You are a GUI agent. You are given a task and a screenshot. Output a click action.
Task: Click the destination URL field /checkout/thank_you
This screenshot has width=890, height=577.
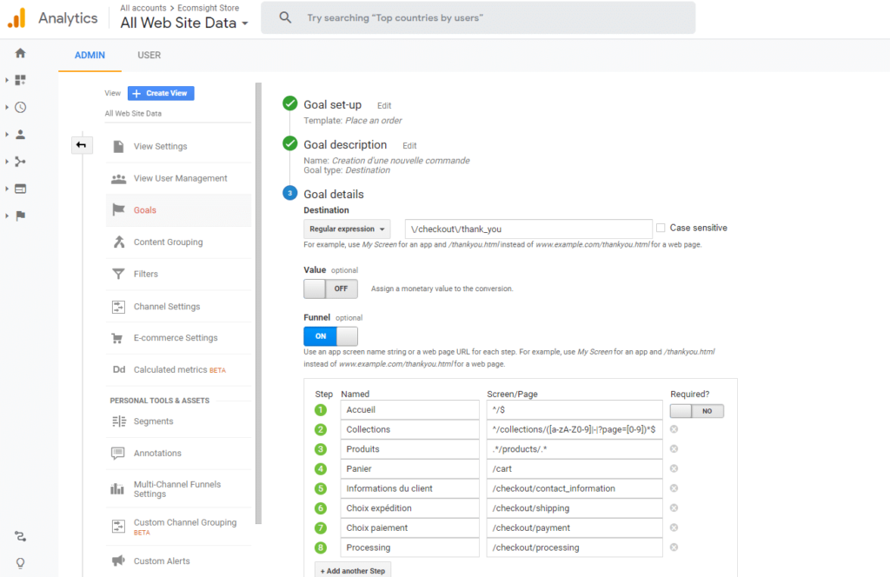tap(528, 229)
